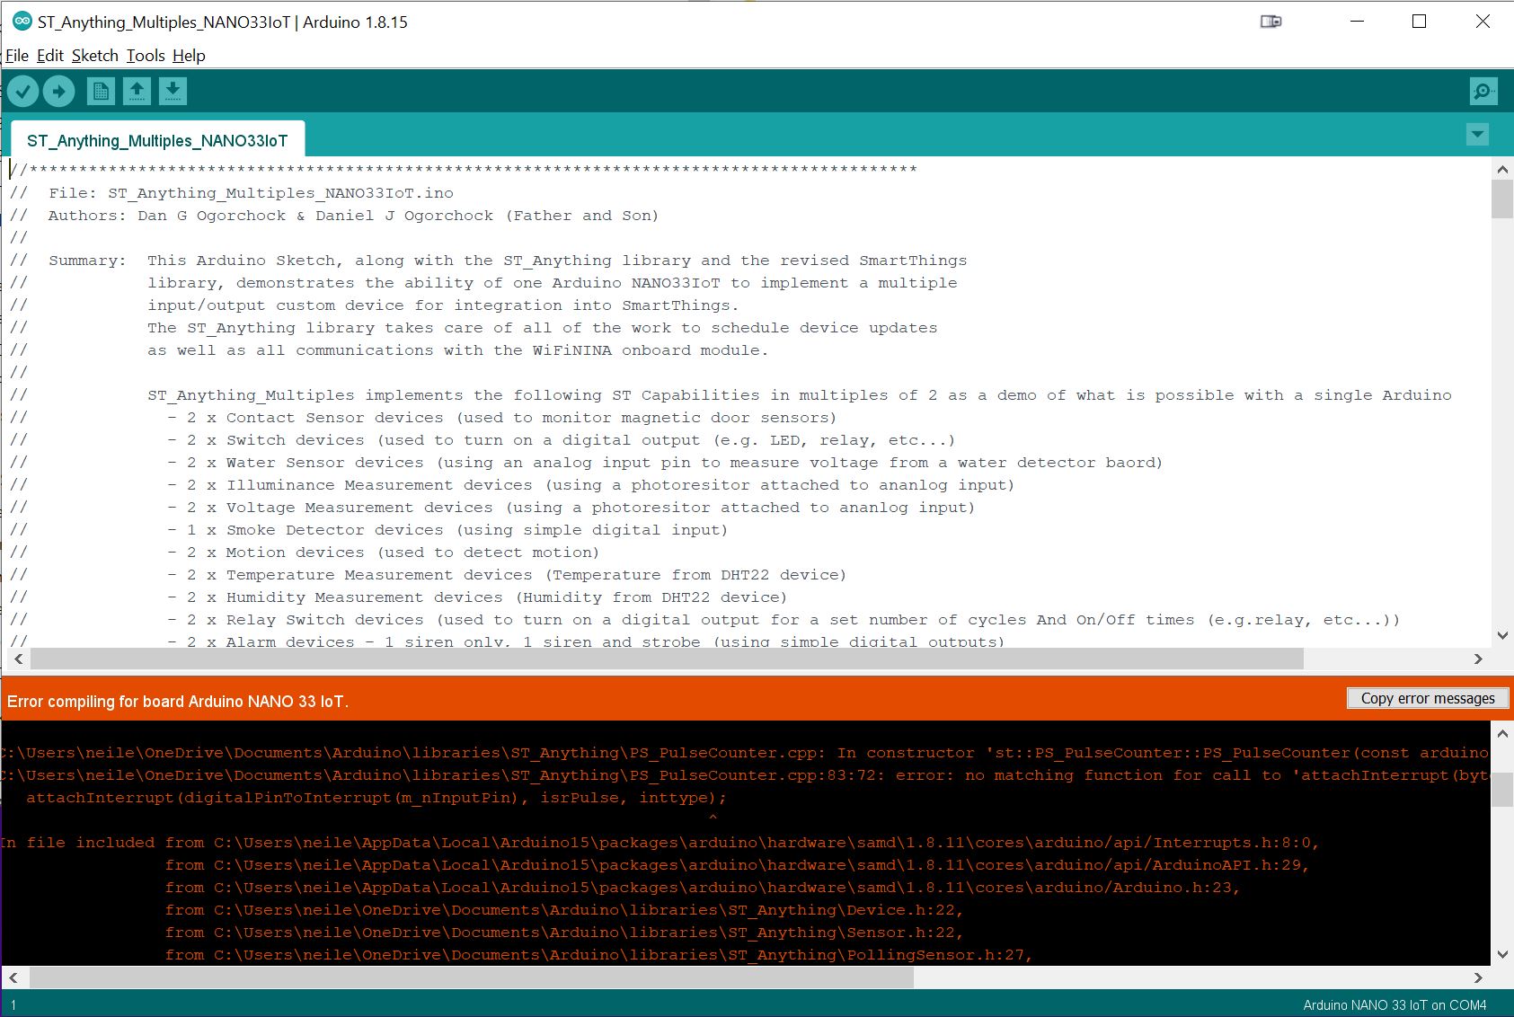Open the Serial Monitor icon

point(1483,91)
